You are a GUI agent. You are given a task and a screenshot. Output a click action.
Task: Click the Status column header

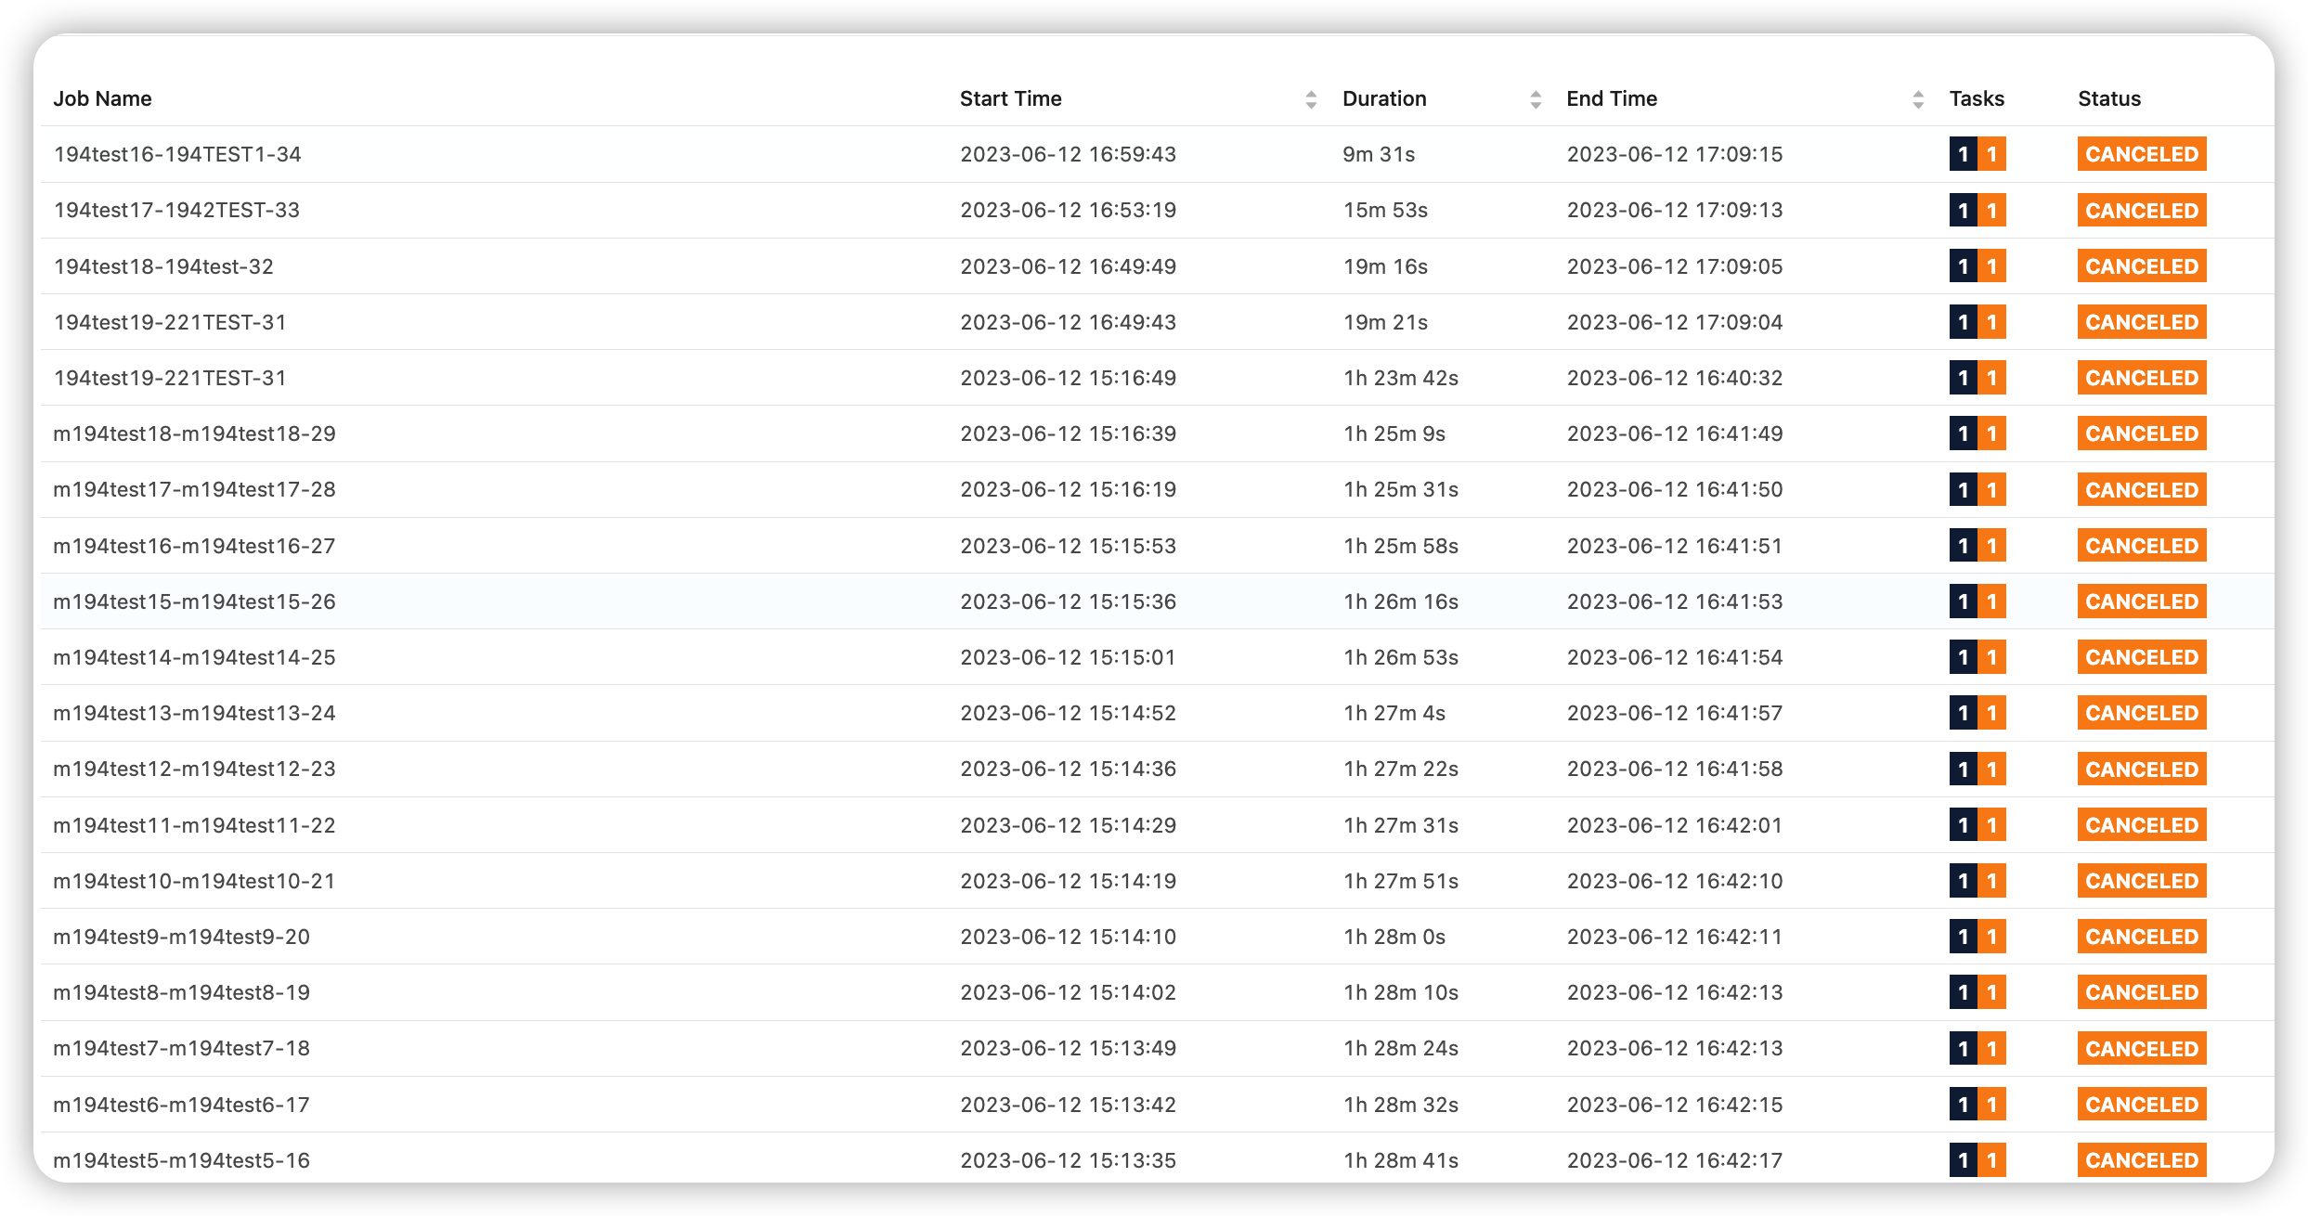[2109, 98]
